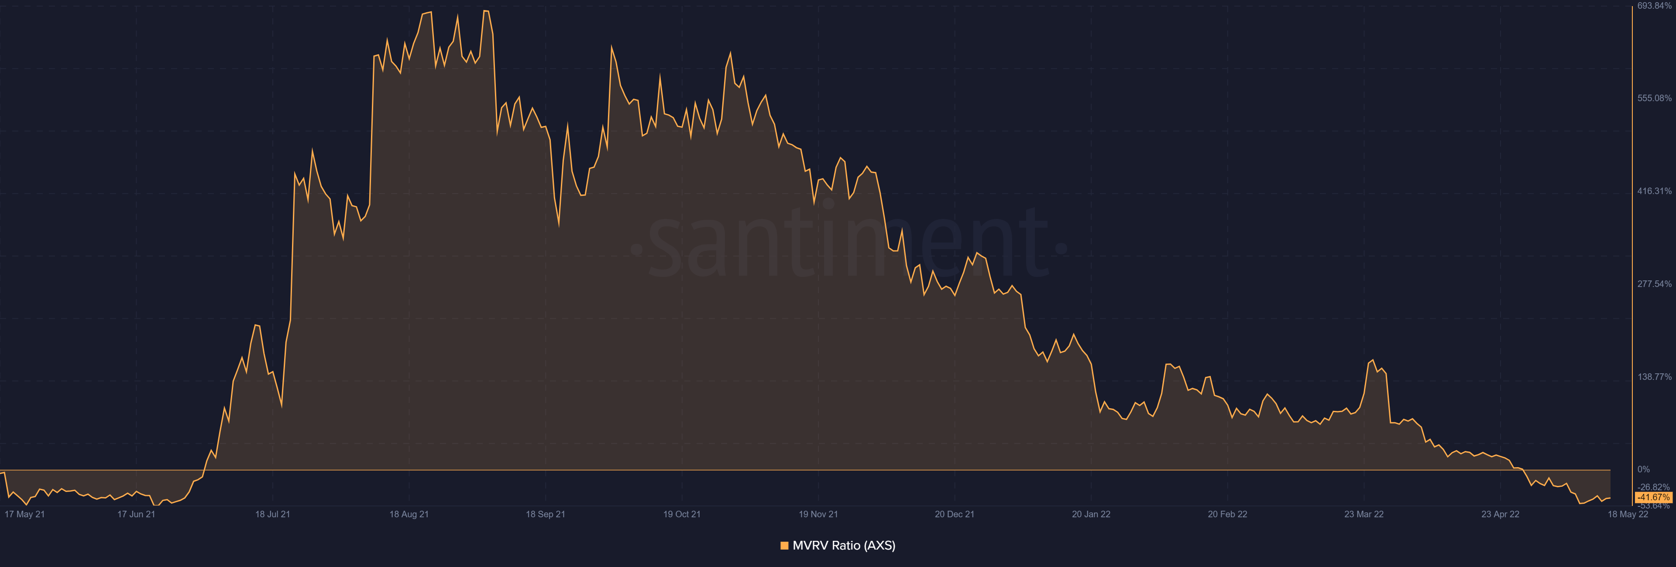Screen dimensions: 1676x567
Task: Click the 20 Dec 21 axis date
Action: click(x=955, y=514)
